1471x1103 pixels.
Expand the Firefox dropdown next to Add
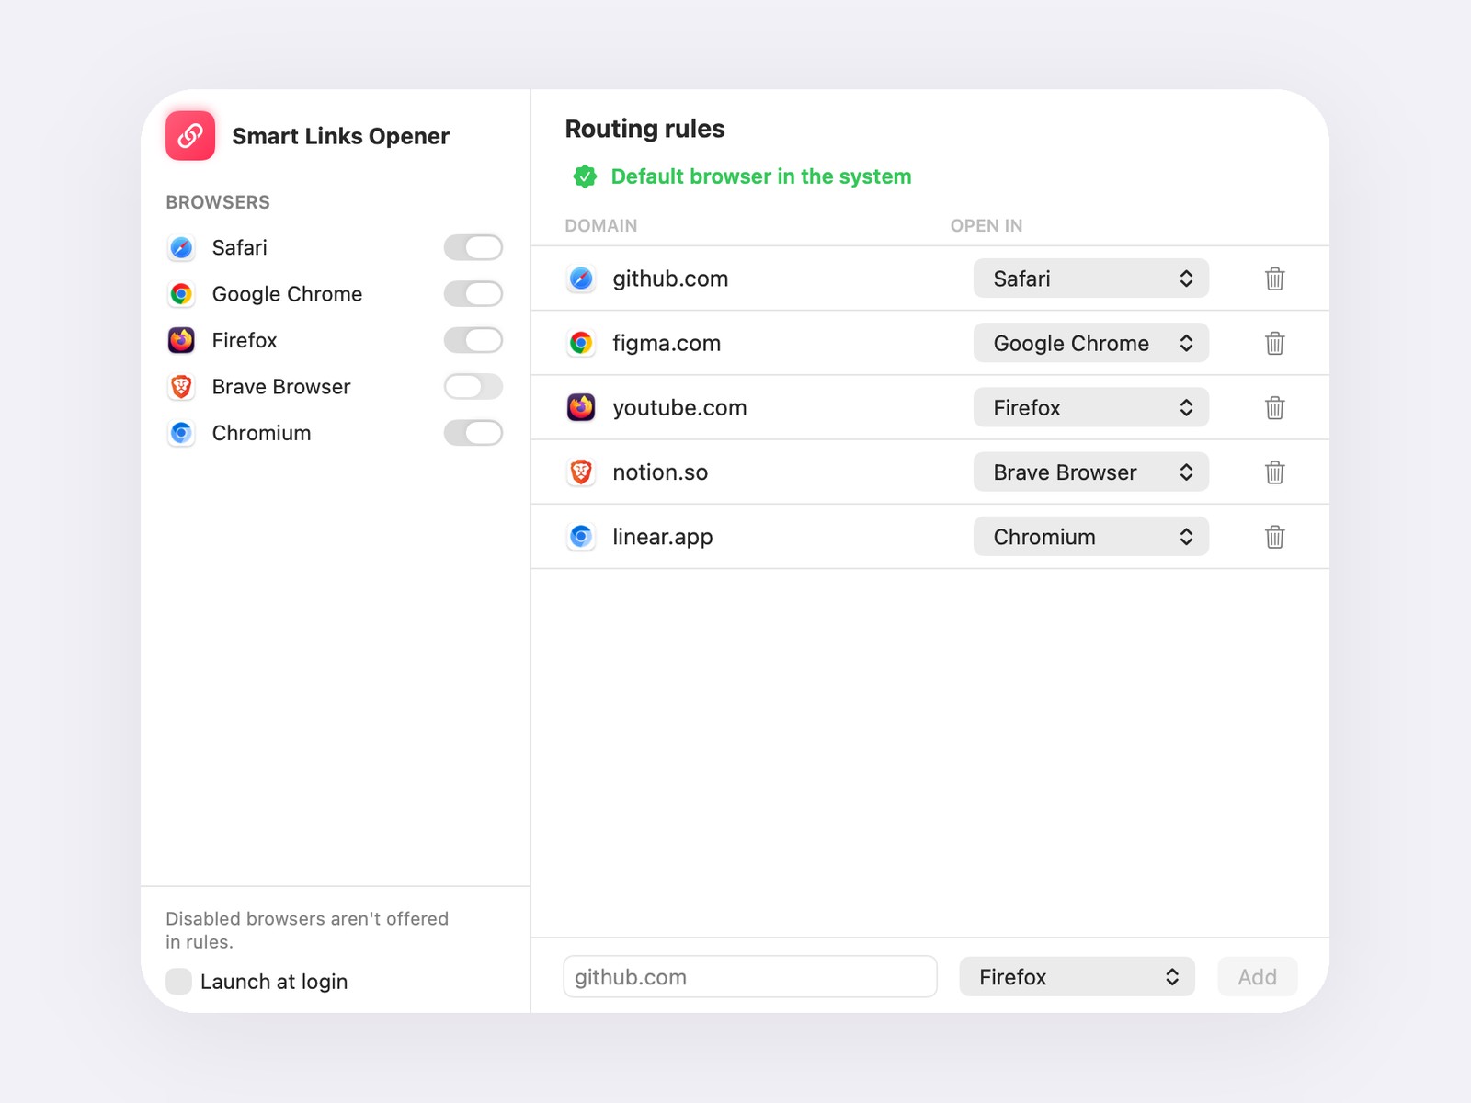[x=1077, y=977]
